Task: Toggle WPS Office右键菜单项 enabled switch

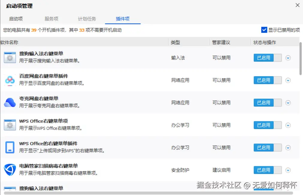Action: 268,125
